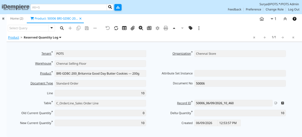Click the Document No field 50006

coord(240,83)
